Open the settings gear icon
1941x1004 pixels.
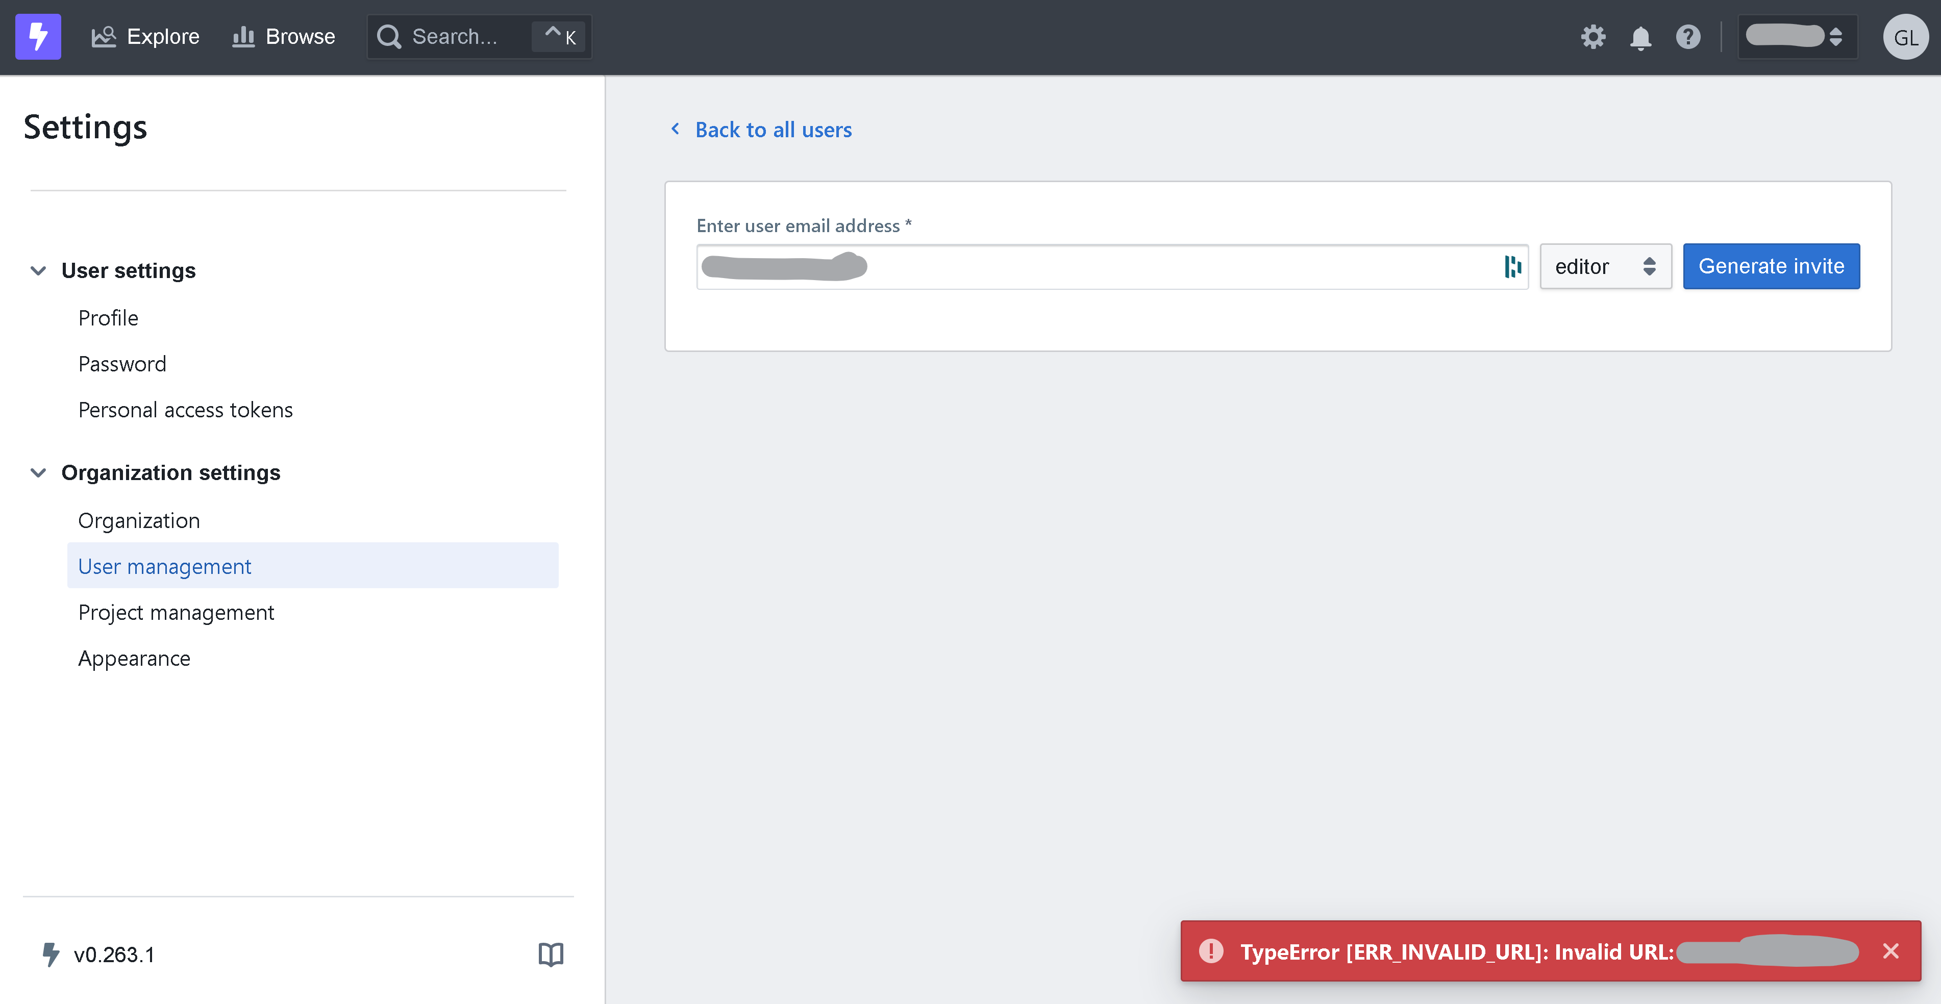(1593, 37)
